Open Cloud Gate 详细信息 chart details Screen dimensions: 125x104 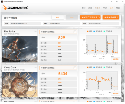click(x=115, y=94)
